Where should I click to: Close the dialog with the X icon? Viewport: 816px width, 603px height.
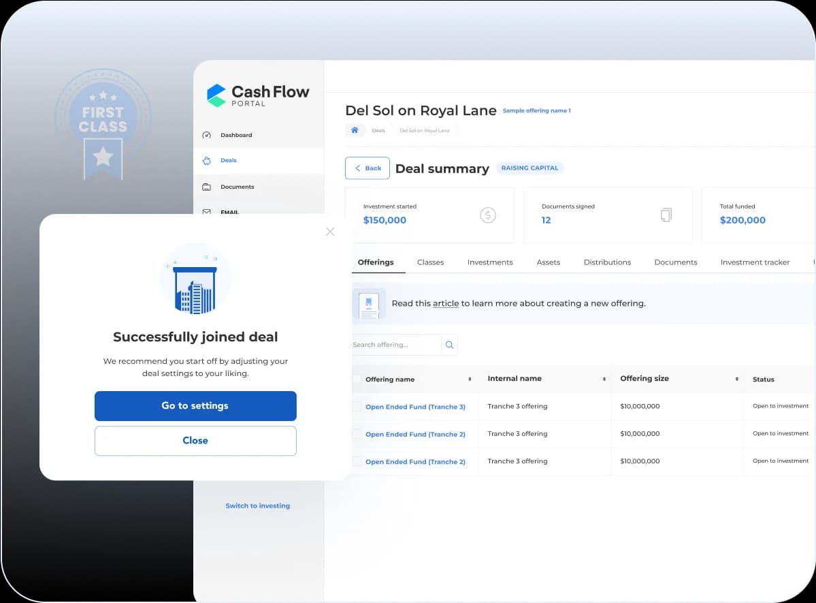point(330,232)
